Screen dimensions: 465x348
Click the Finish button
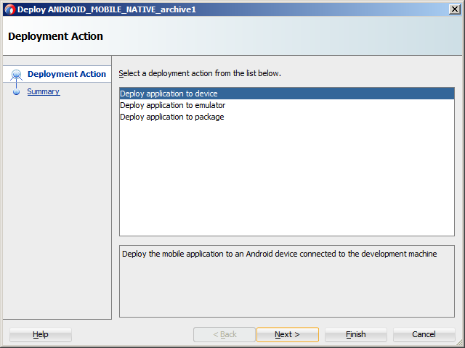coord(356,335)
